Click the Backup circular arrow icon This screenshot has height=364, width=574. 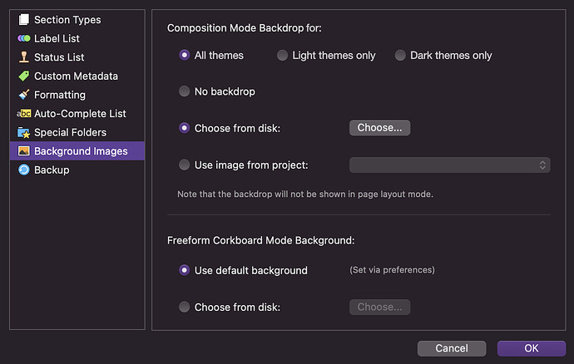24,170
